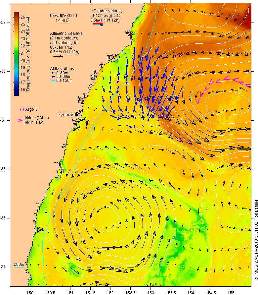Click the magenta Argo 0 circle symbol
The height and width of the screenshot is (295, 258).
coord(22,109)
